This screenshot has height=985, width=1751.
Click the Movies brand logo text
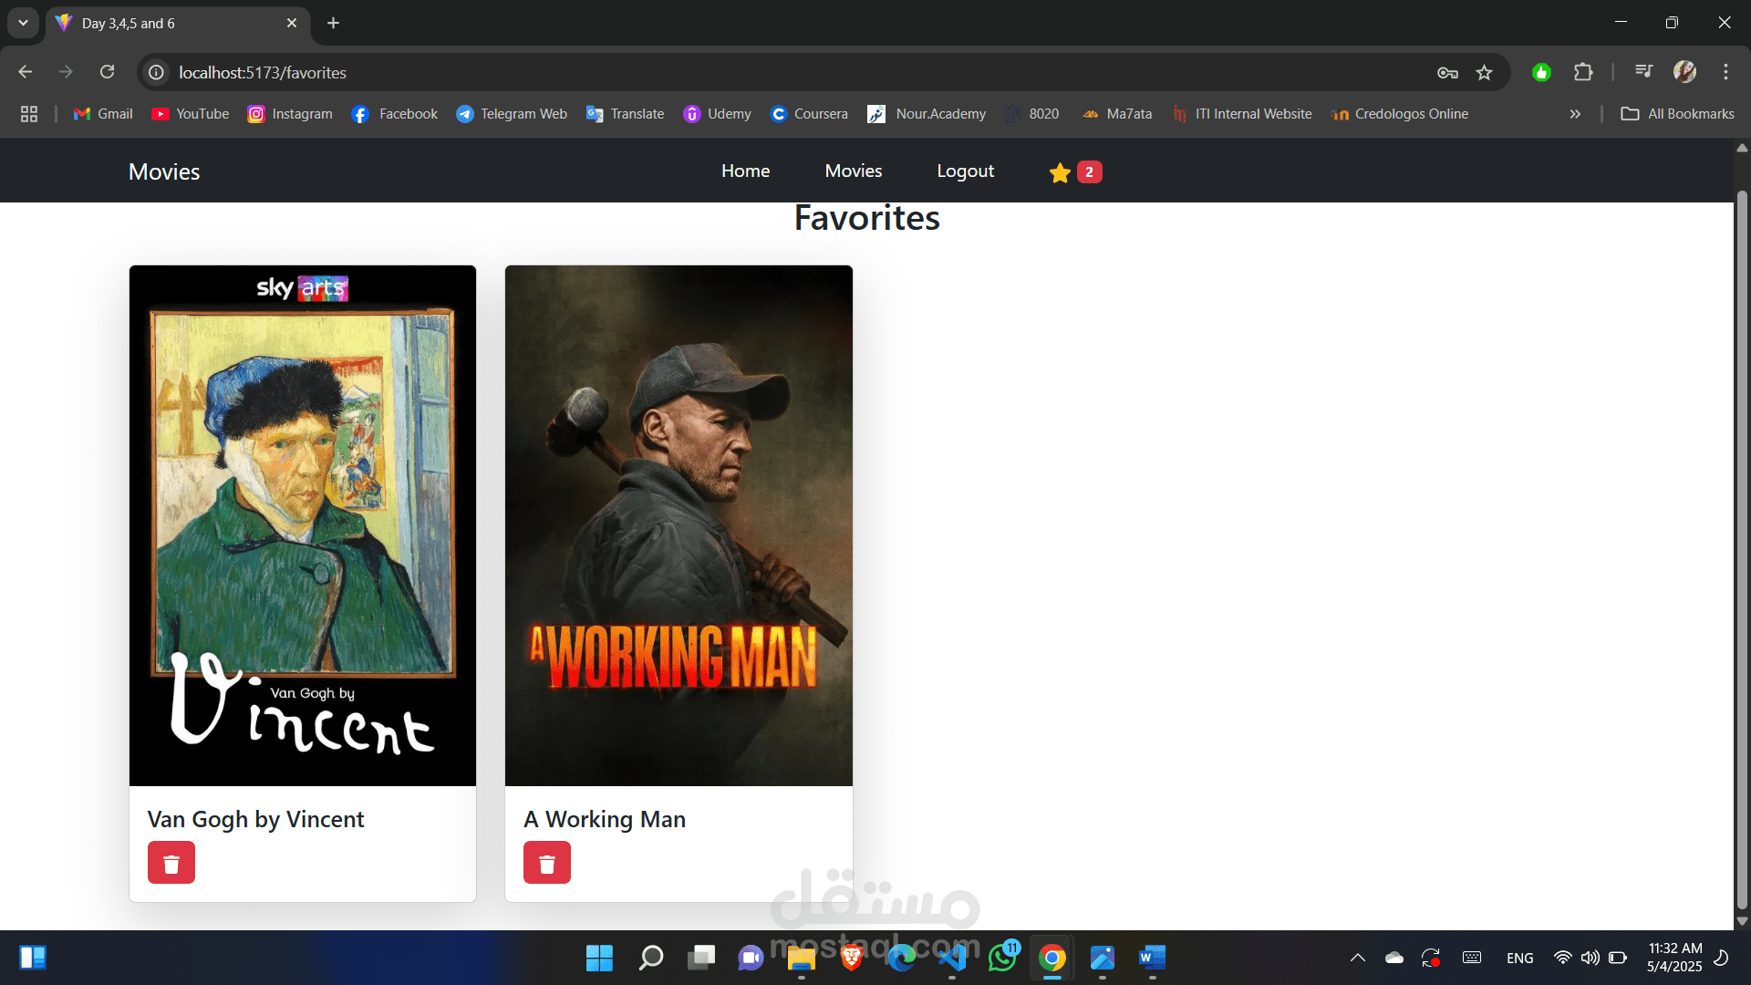164,172
